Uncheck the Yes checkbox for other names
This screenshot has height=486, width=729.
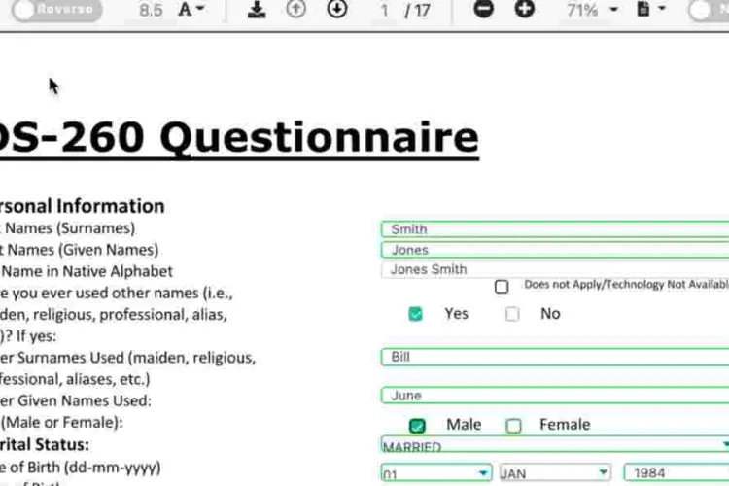[x=416, y=314]
